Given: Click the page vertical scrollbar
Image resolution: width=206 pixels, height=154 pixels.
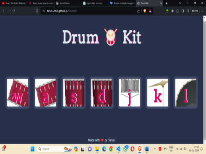Looking at the screenshot, I should (205, 81).
